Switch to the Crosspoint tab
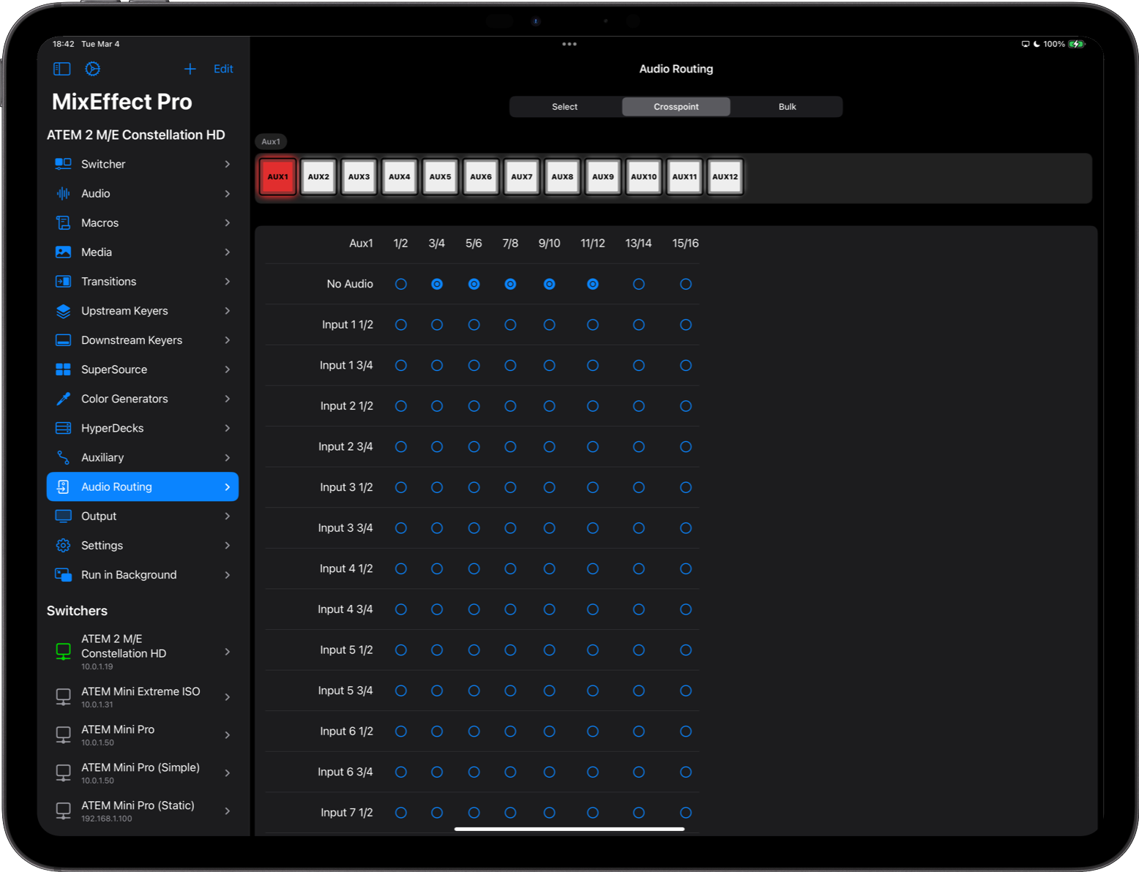Screen dimensions: 1139x872 click(676, 107)
